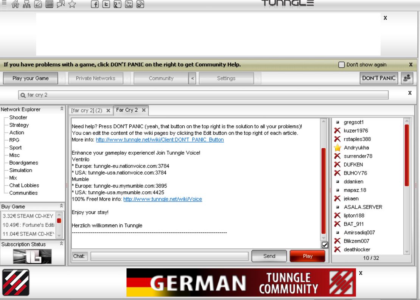The image size is (420, 300).
Task: Switch to the [far cry 2] (2) tab
Action: pos(87,110)
